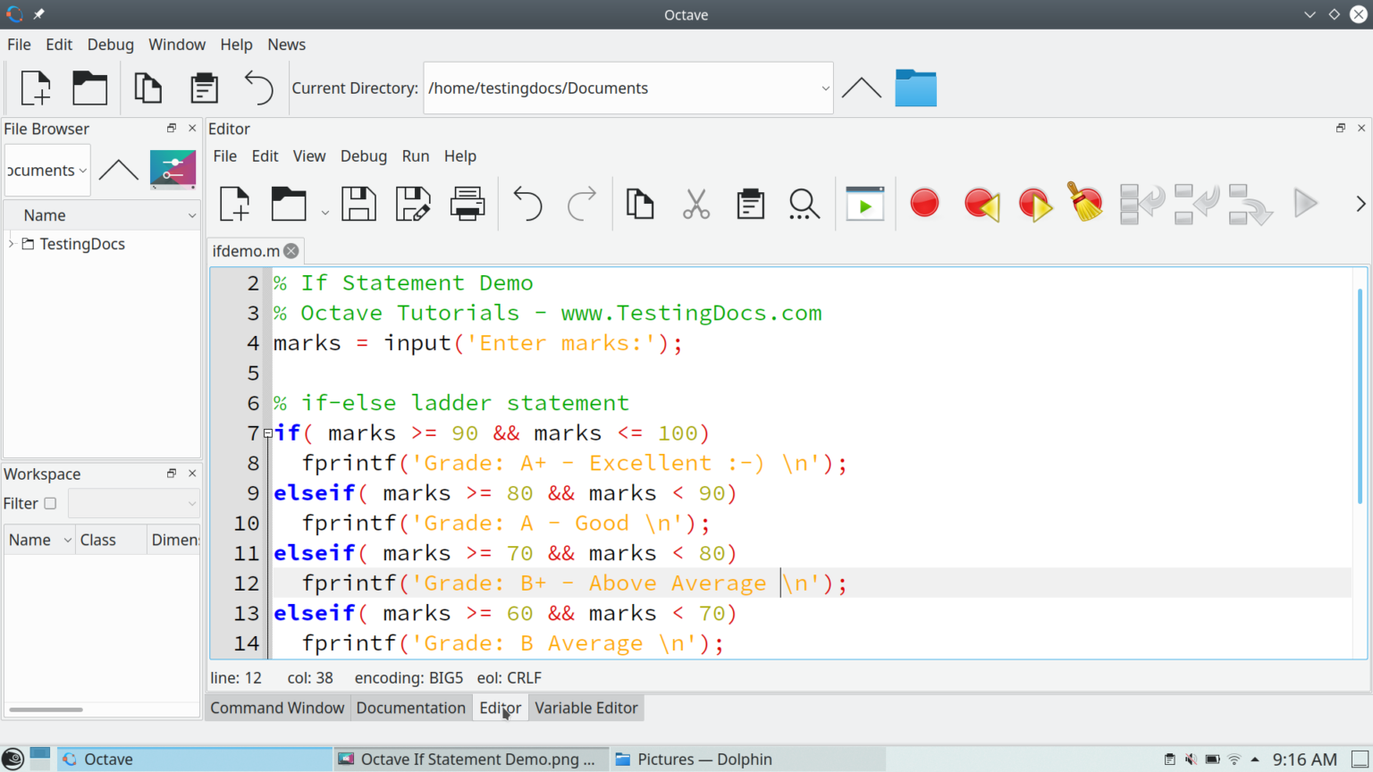1373x772 pixels.
Task: Create a new script from the main toolbar
Action: (x=35, y=88)
